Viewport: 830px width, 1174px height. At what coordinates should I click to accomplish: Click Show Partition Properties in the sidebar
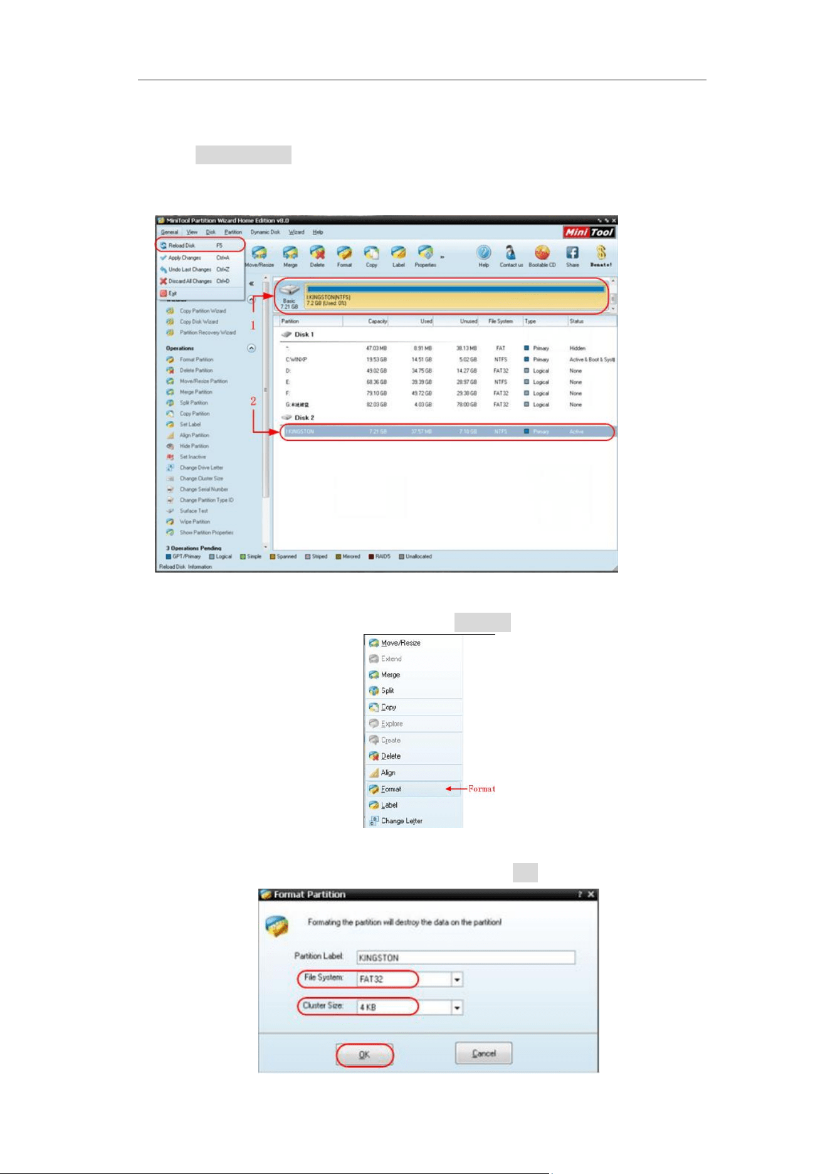[x=199, y=532]
